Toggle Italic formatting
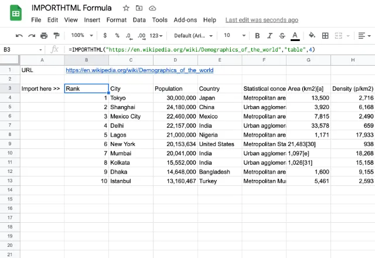This screenshot has height=258, width=375. coord(270,36)
